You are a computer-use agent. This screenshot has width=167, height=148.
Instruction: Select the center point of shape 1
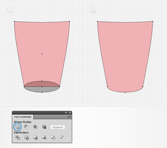(x=42, y=54)
